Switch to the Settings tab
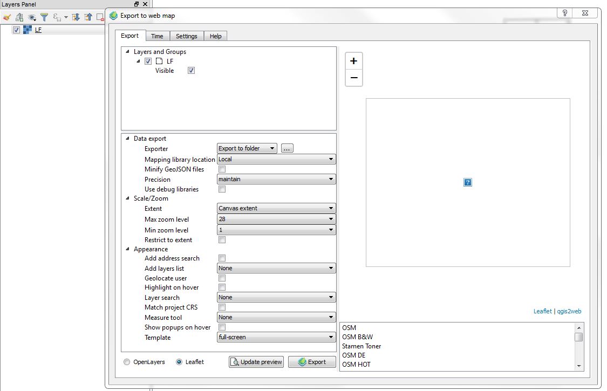Viewport: 607px width, 391px height. pos(187,36)
